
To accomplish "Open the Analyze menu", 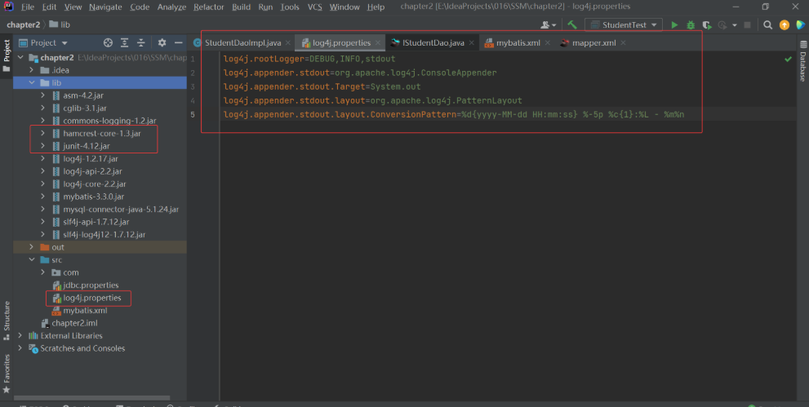I will coord(171,7).
